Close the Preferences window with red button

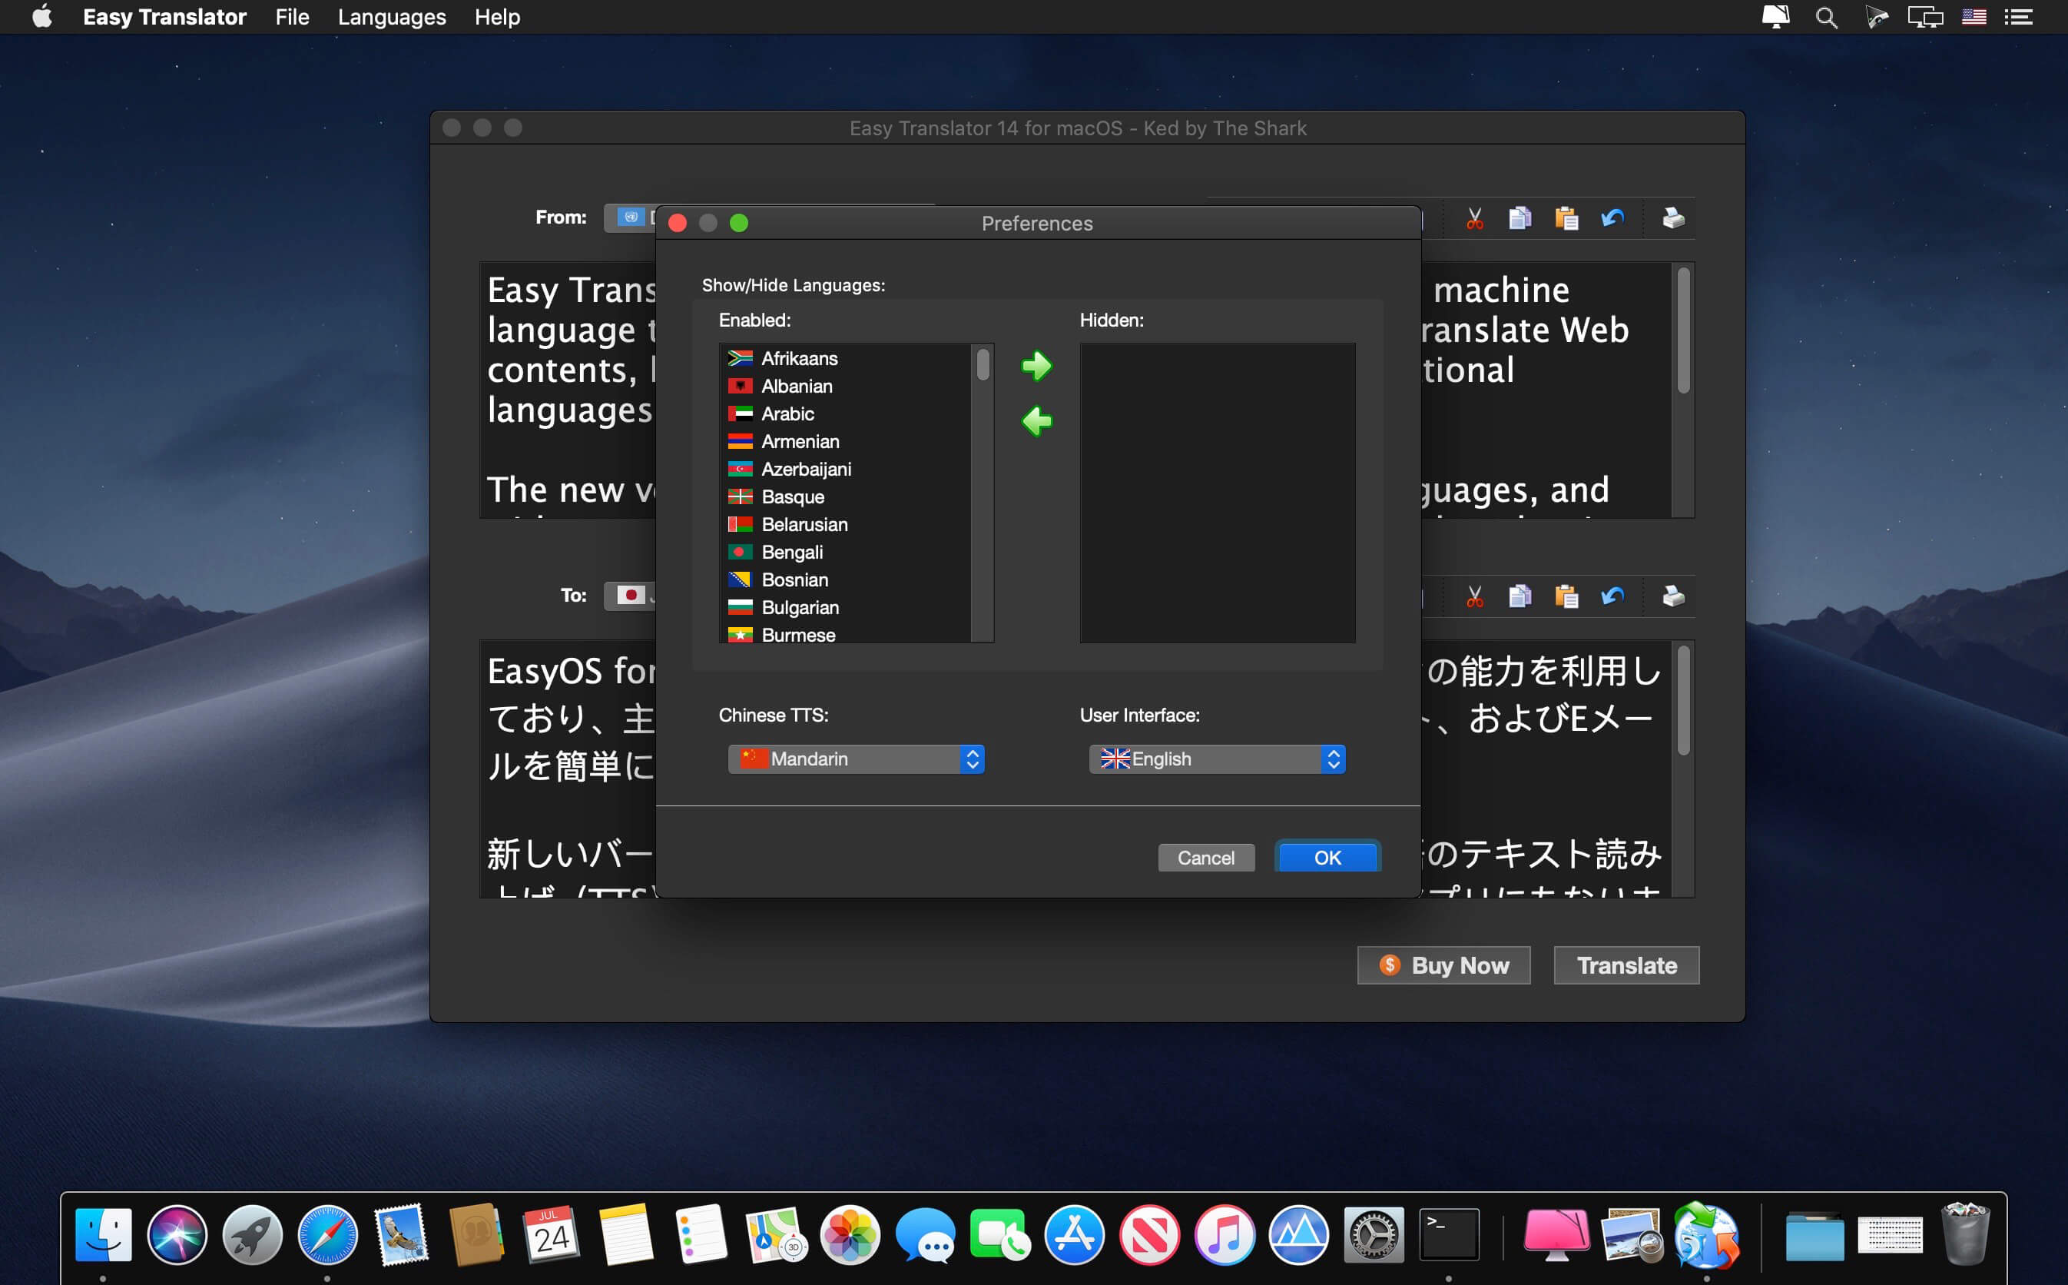click(x=678, y=223)
